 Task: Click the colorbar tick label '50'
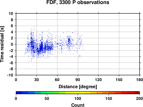(47, 98)
